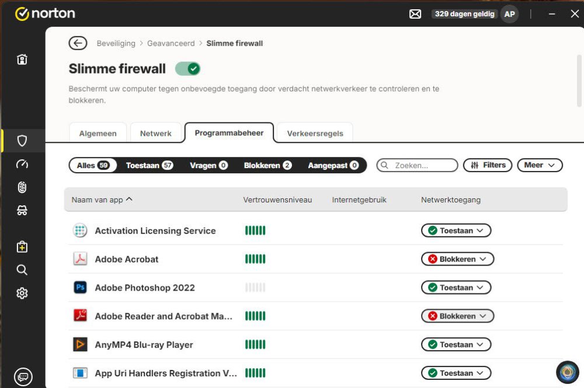584x388 pixels.
Task: Open Blokkeren dropdown for Adobe Acrobat
Action: coord(457,259)
